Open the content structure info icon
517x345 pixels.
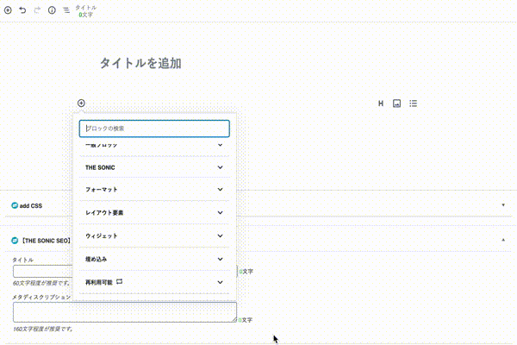pyautogui.click(x=52, y=10)
